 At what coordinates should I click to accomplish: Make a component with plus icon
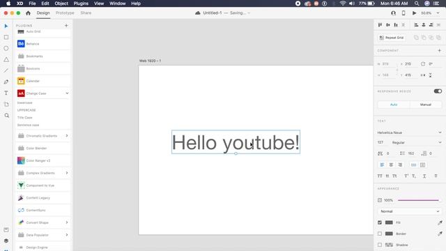click(x=440, y=51)
